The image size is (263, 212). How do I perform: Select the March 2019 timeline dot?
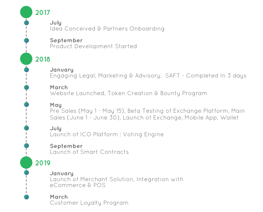[x=26, y=197]
